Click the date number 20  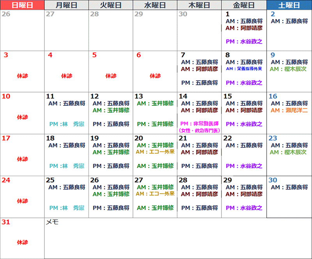coord(139,138)
